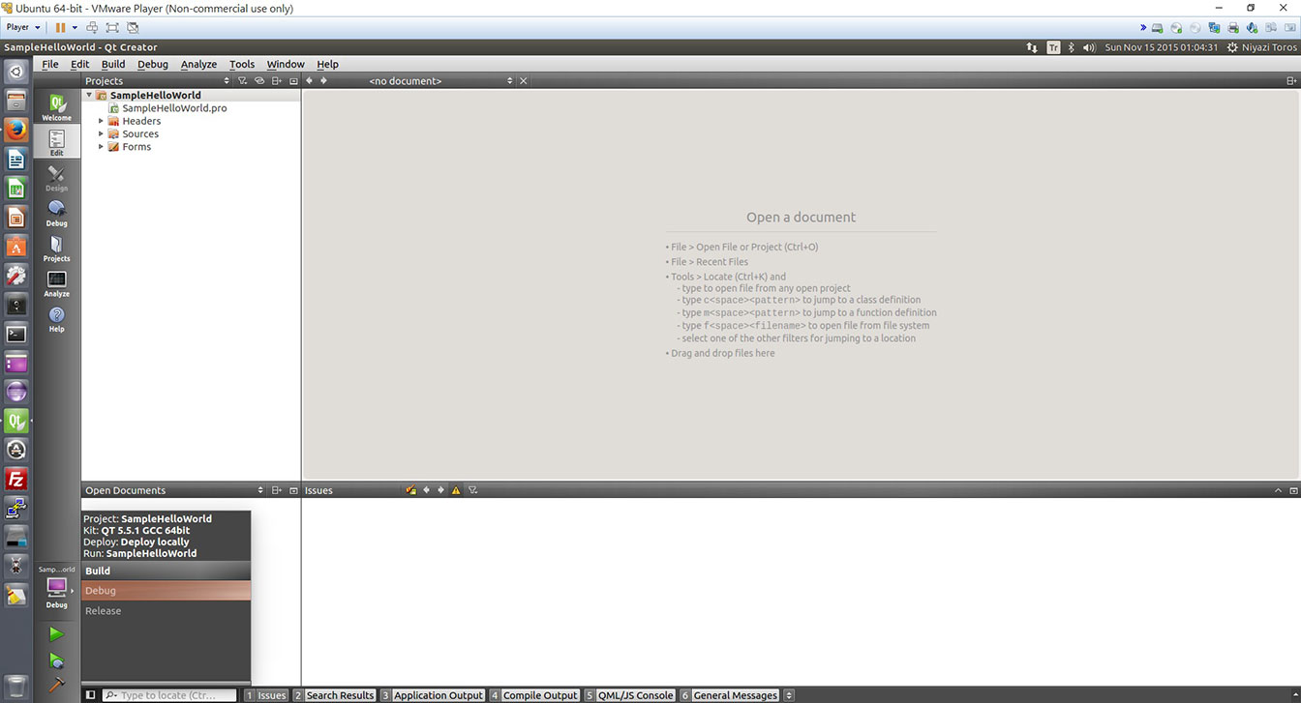Go back in editor navigation history
This screenshot has height=703, width=1301.
point(309,81)
